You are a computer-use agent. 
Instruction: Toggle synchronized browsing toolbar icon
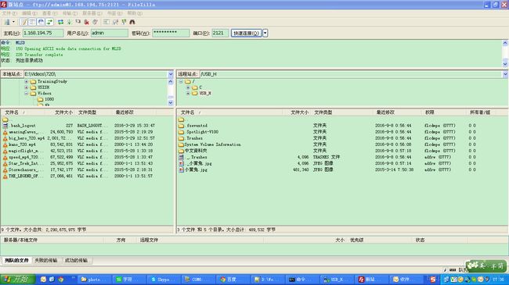pos(124,22)
